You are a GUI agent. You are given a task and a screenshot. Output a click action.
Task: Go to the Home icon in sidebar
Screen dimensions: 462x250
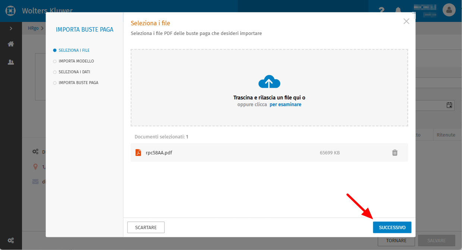(11, 44)
